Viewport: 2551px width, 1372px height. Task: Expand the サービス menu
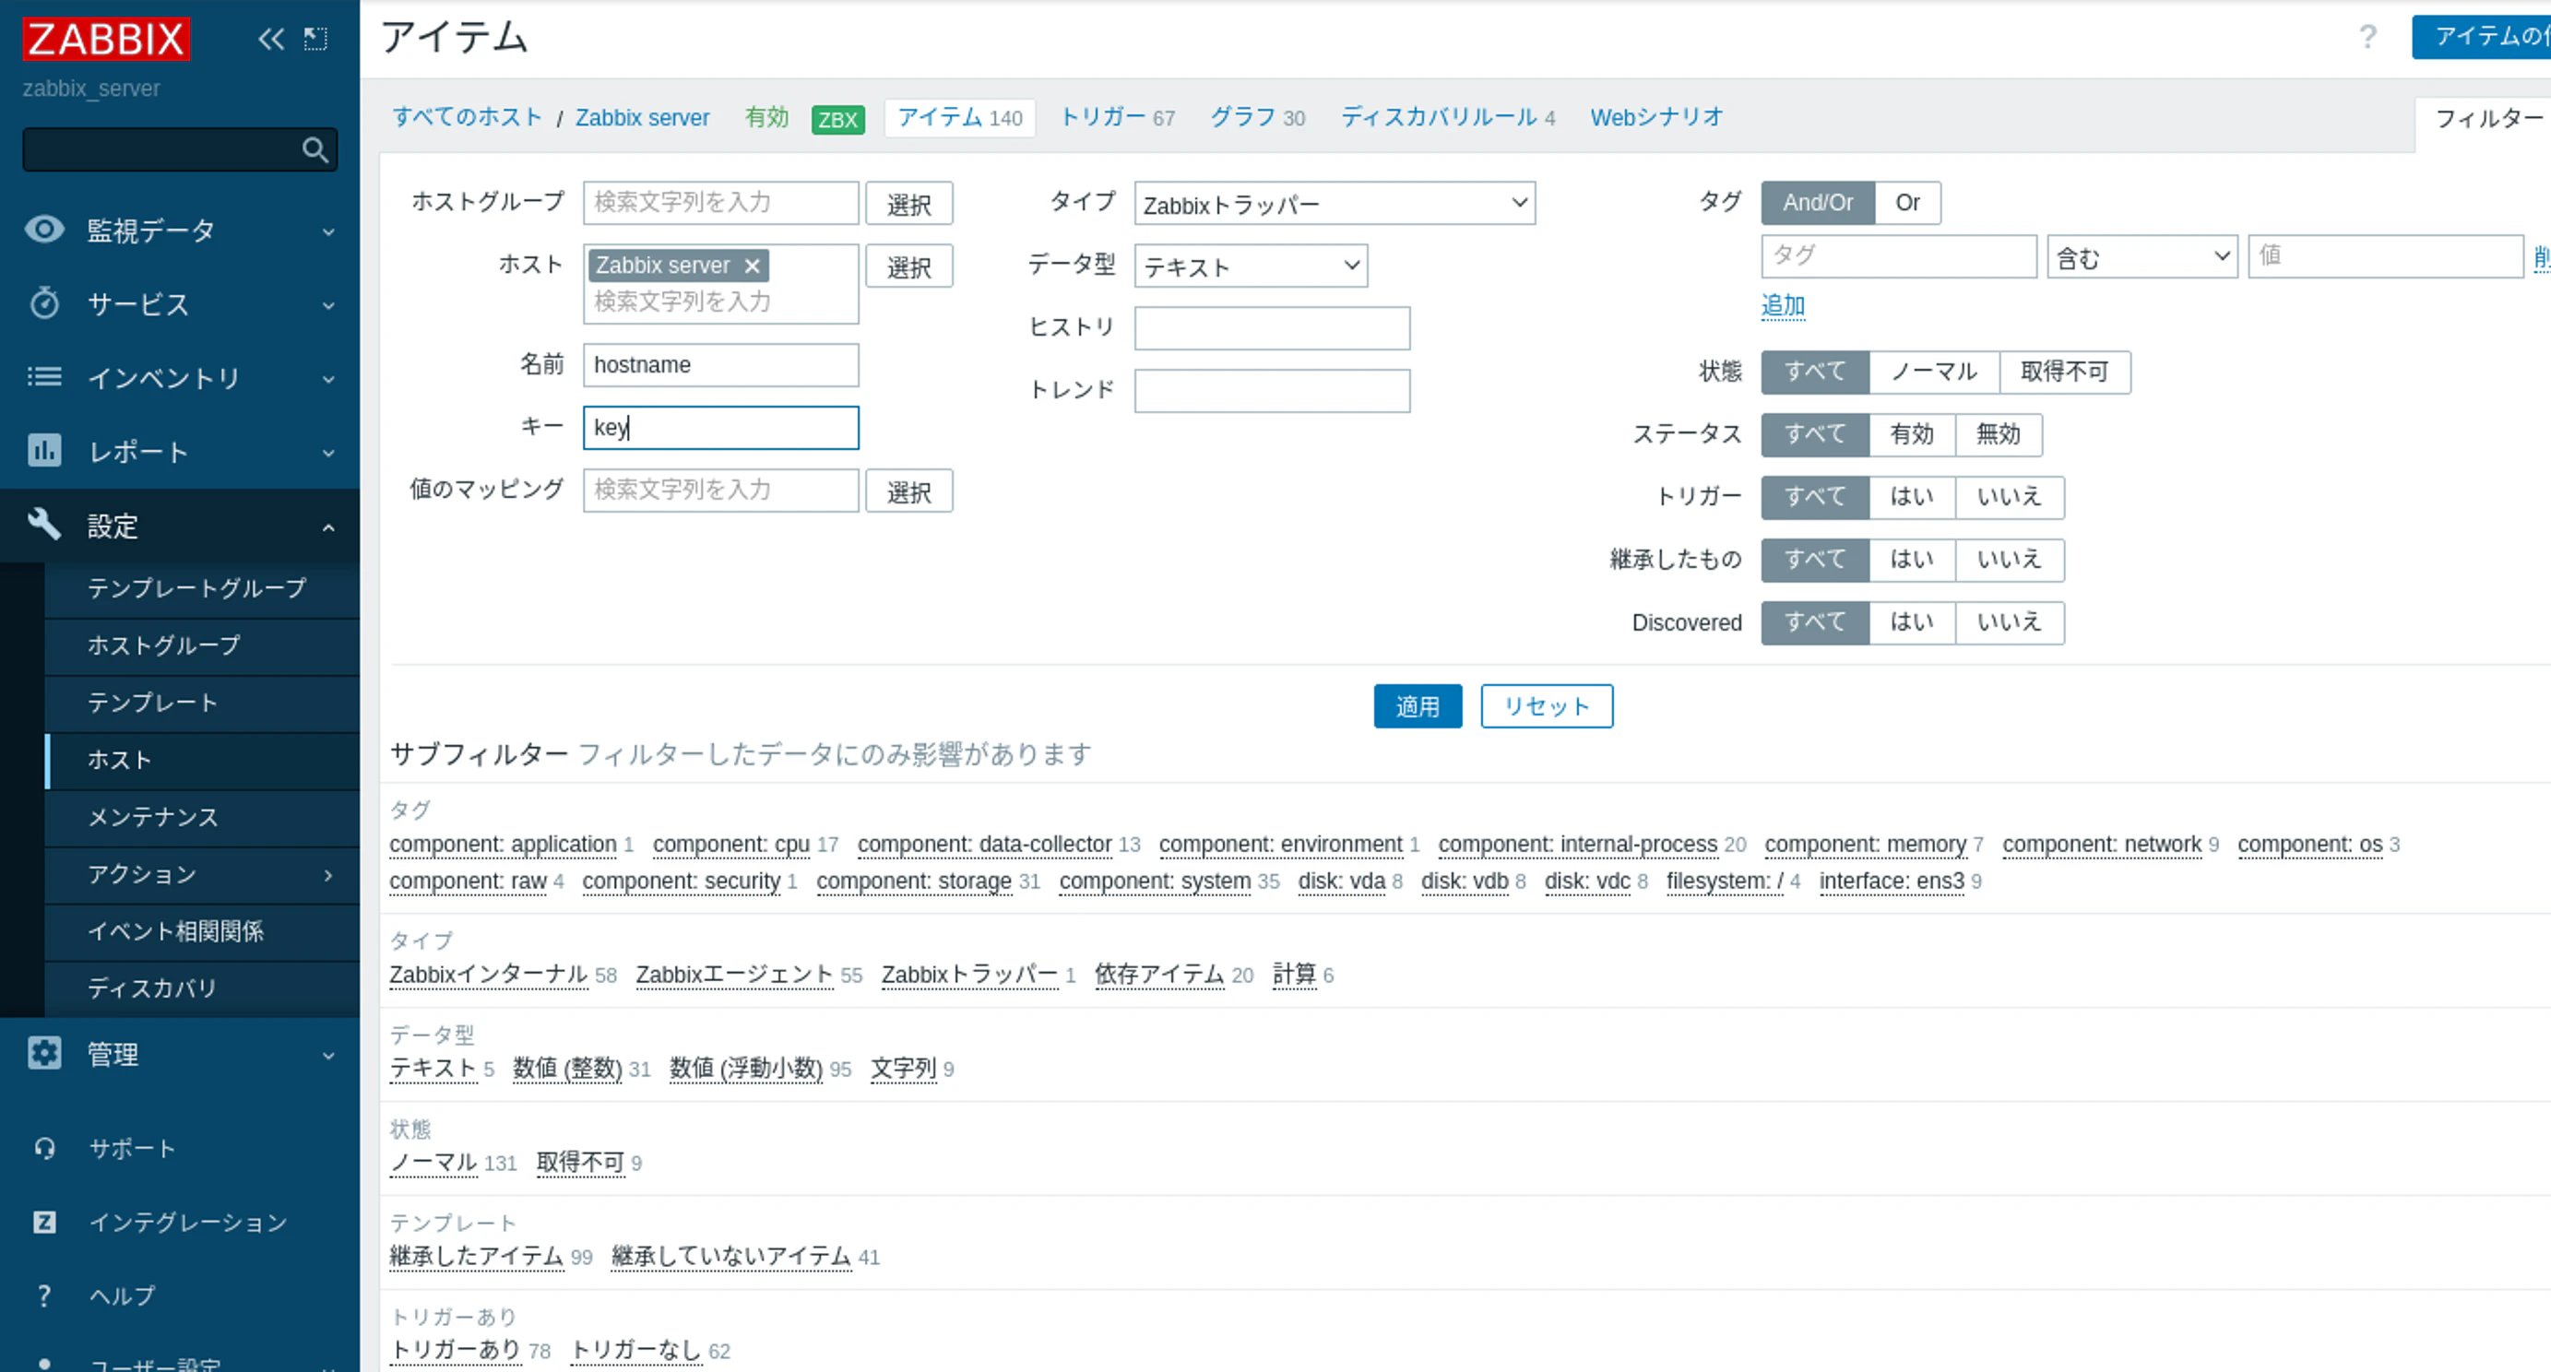[x=328, y=305]
